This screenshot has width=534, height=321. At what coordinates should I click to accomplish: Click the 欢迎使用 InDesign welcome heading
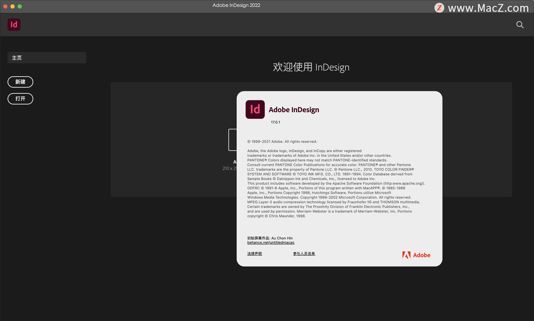[311, 67]
